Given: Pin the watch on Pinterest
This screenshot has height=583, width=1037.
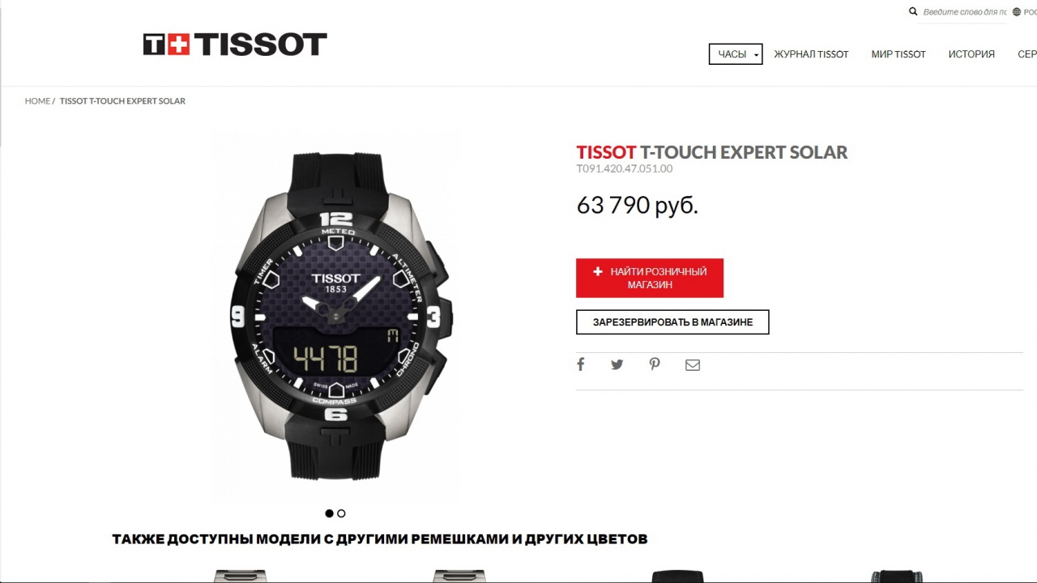Looking at the screenshot, I should point(655,364).
